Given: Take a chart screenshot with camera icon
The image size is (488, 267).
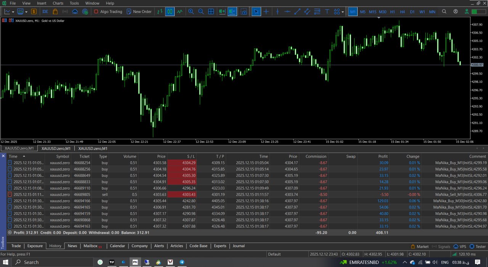Looking at the screenshot, I should point(244,11).
